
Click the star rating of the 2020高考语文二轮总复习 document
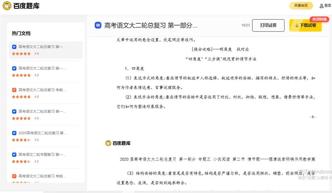tap(21, 140)
